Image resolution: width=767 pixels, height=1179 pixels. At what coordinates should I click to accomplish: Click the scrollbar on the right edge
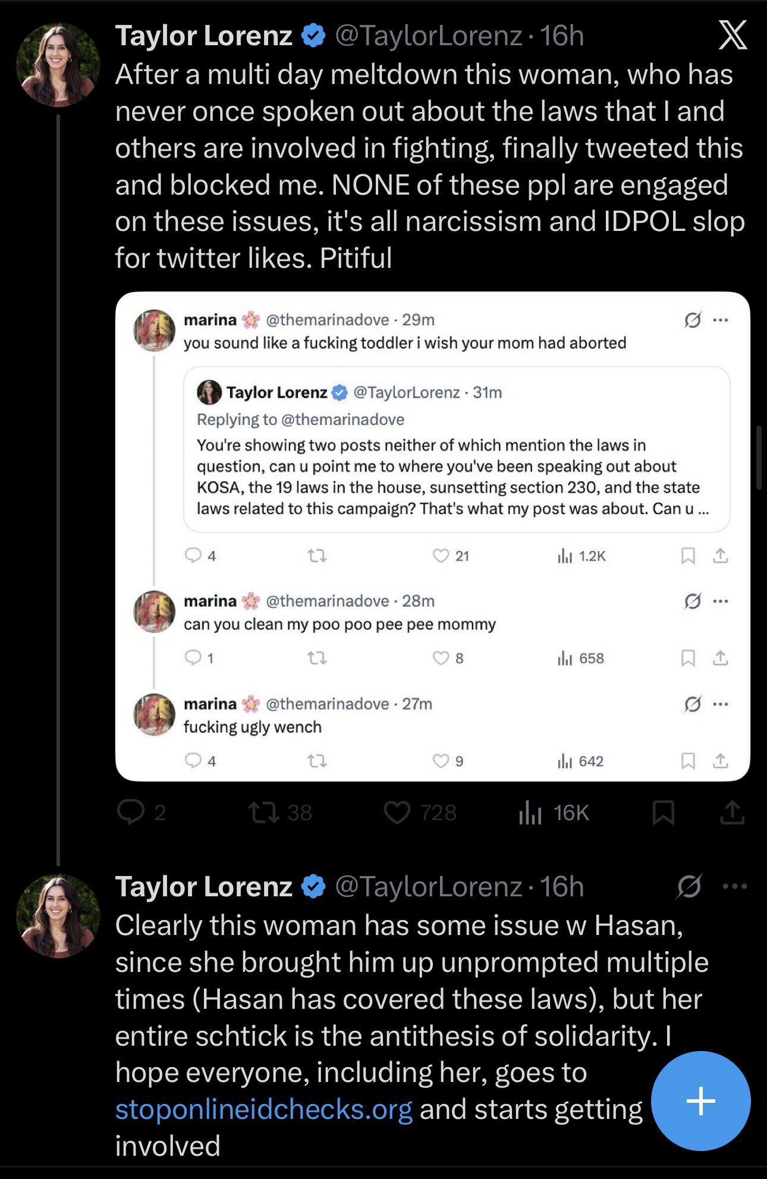click(758, 457)
